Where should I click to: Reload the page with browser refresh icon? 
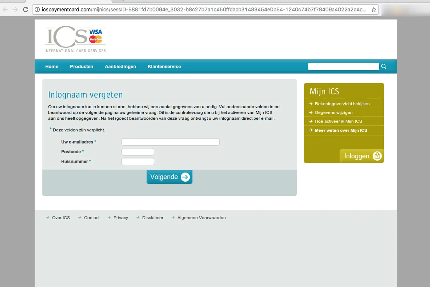[25, 10]
